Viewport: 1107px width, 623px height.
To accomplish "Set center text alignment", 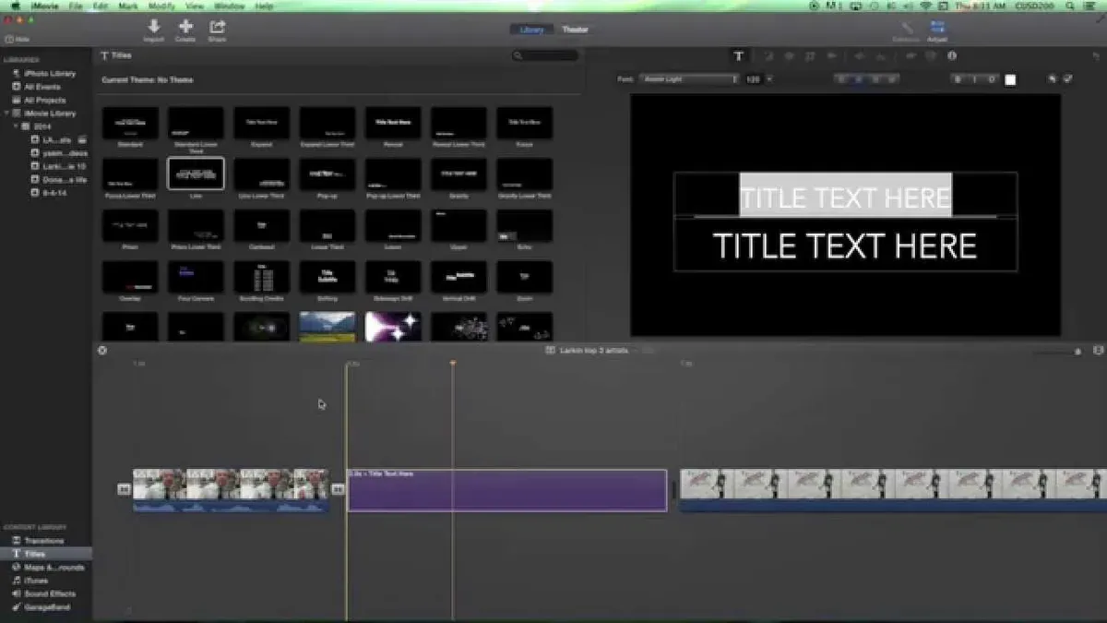I will (x=860, y=79).
